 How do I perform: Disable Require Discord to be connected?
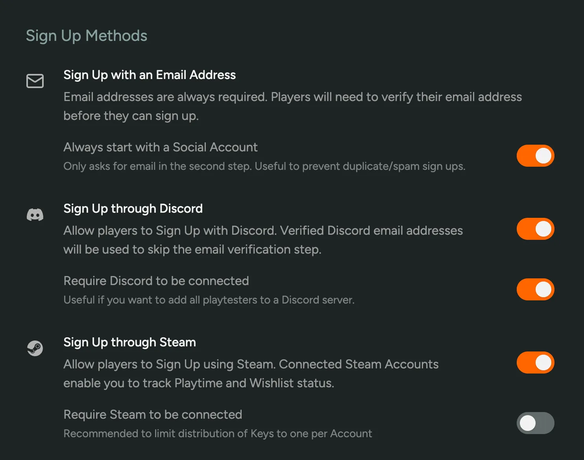pos(535,289)
